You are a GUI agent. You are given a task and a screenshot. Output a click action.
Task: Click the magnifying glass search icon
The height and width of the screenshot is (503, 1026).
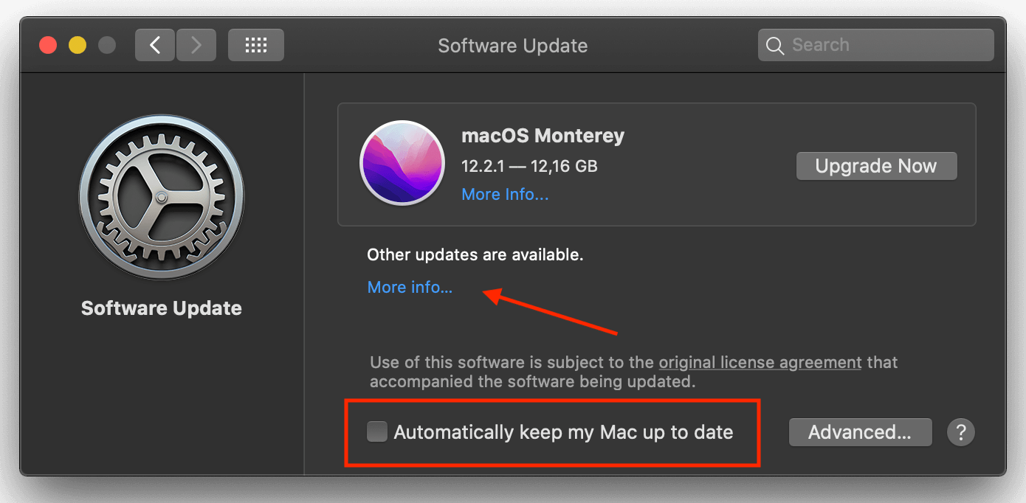(775, 46)
